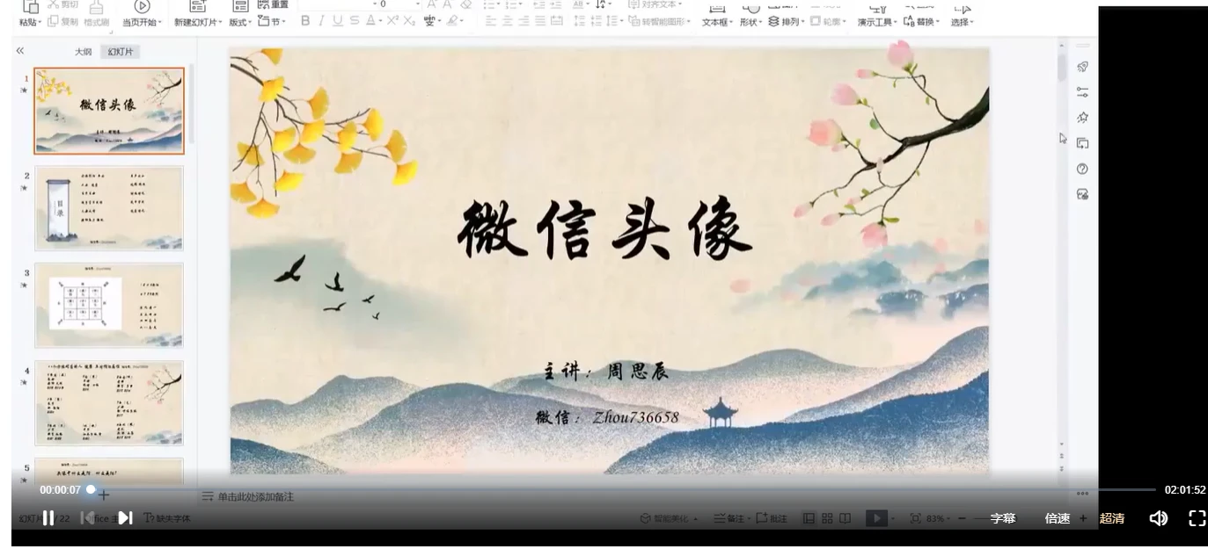Apply distributed alignment
The height and width of the screenshot is (549, 1208).
point(557,21)
